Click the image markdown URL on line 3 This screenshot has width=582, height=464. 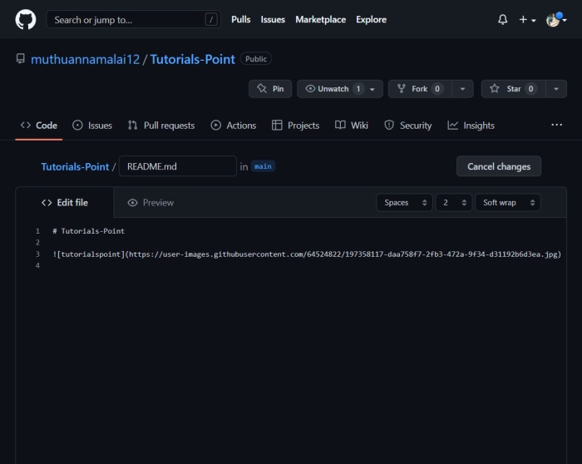(343, 254)
